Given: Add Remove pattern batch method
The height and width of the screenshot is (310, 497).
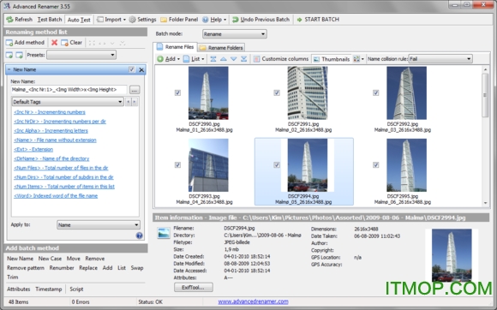Looking at the screenshot, I should tap(26, 268).
